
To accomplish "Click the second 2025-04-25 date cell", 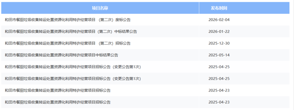I will (x=219, y=79).
